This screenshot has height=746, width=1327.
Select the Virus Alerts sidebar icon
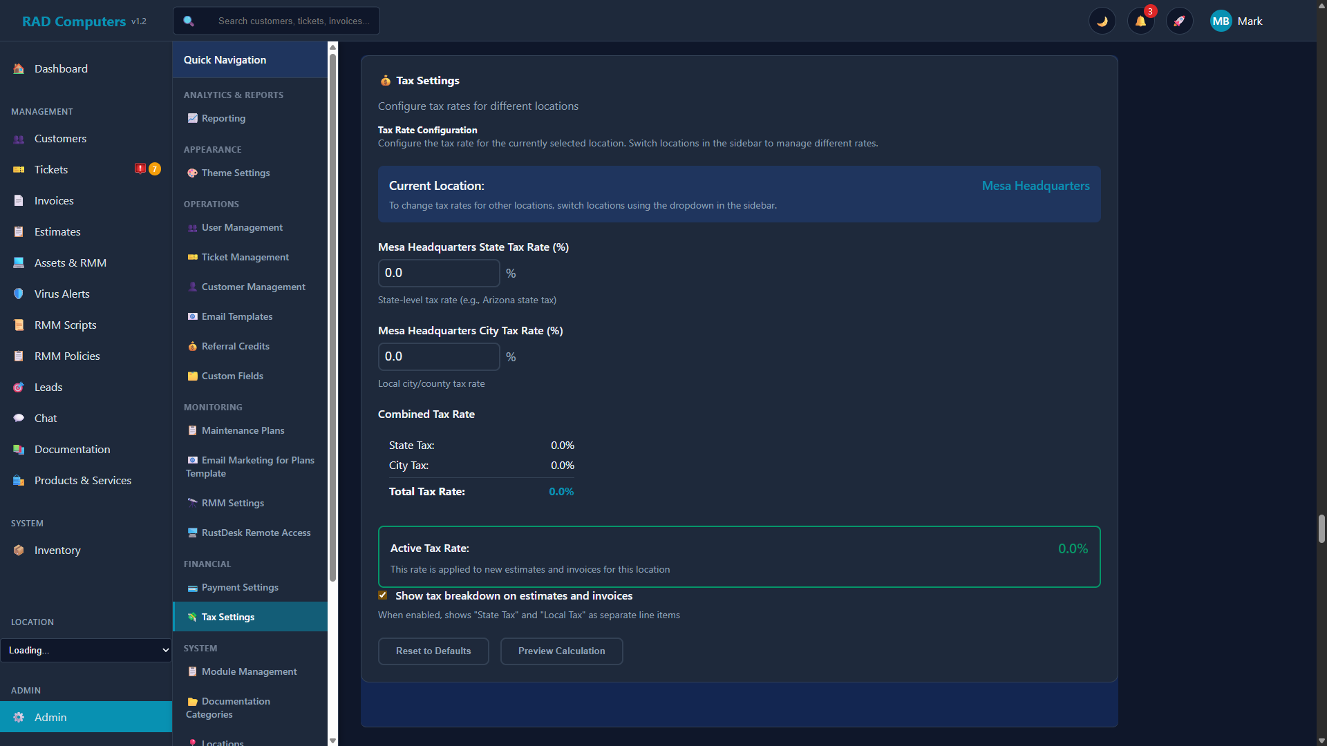[x=18, y=294]
